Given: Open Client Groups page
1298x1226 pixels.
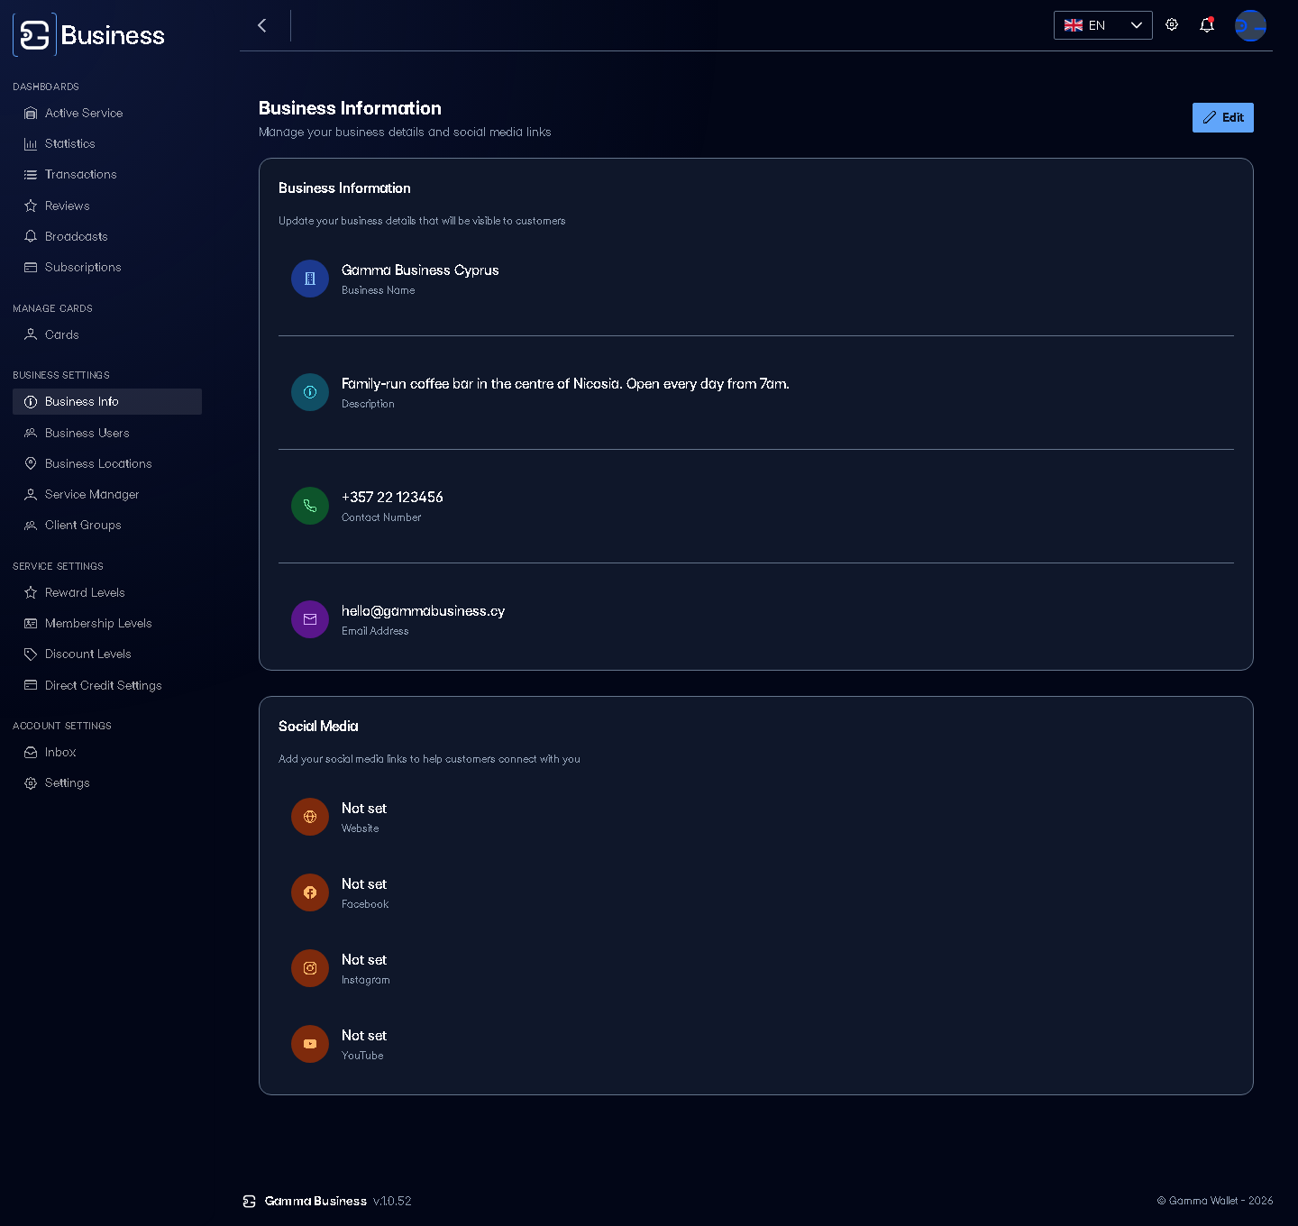Looking at the screenshot, I should (107, 525).
